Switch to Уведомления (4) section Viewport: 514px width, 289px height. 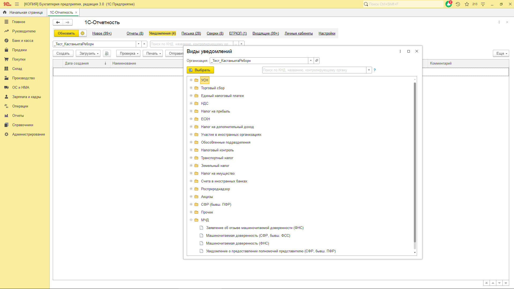coord(162,33)
